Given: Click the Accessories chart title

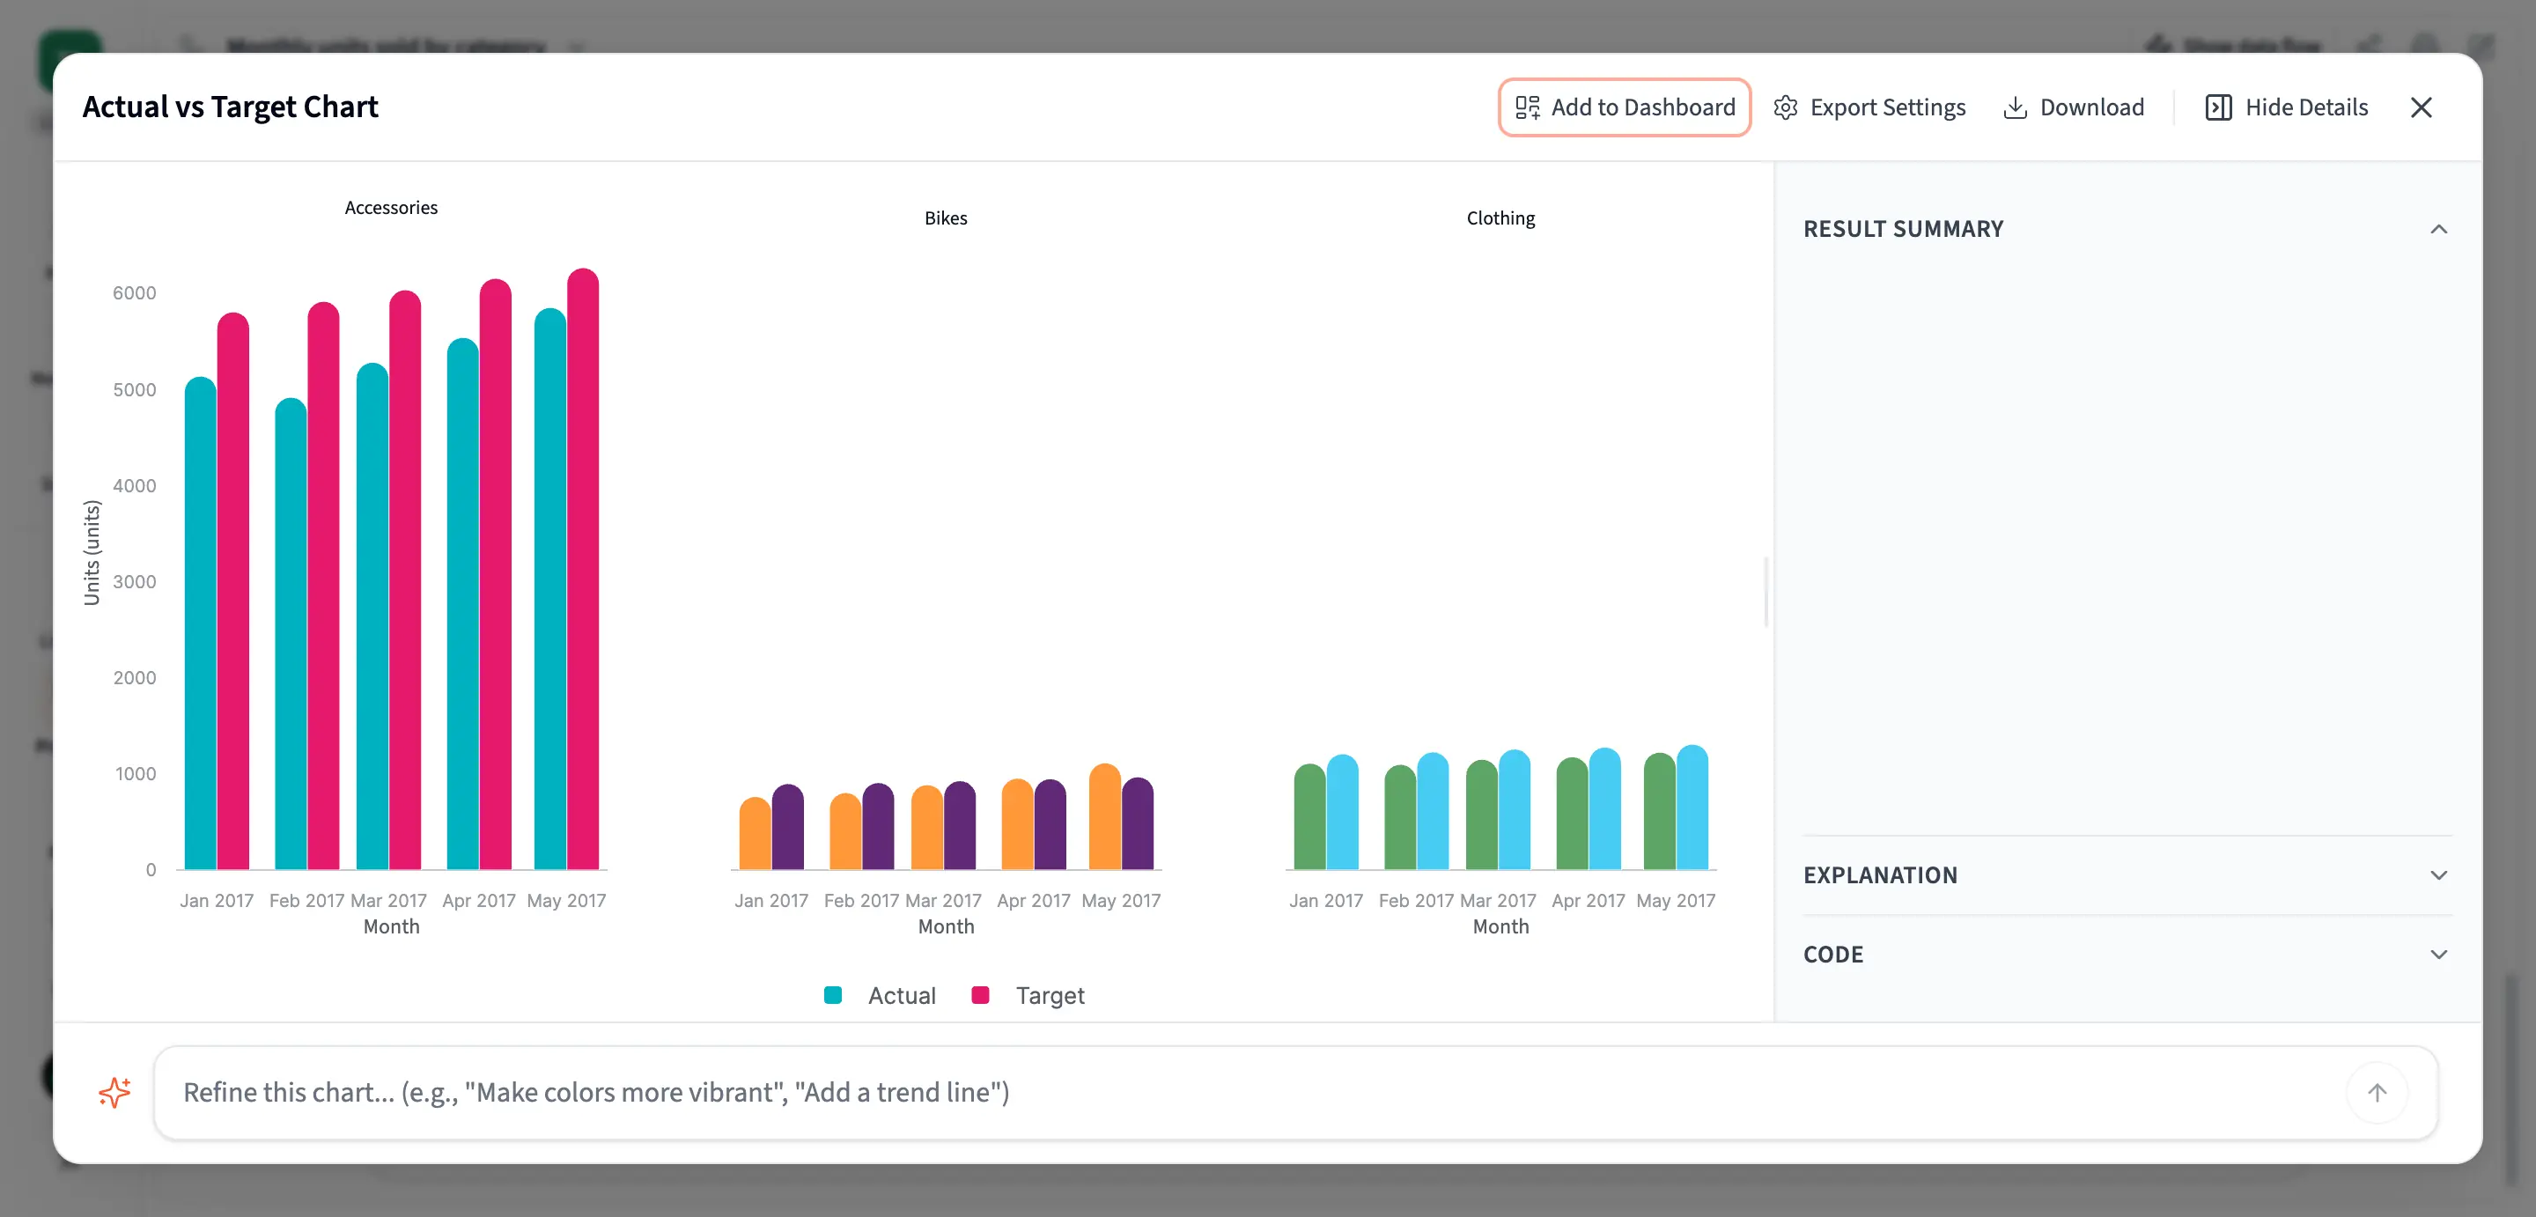Looking at the screenshot, I should [x=391, y=208].
